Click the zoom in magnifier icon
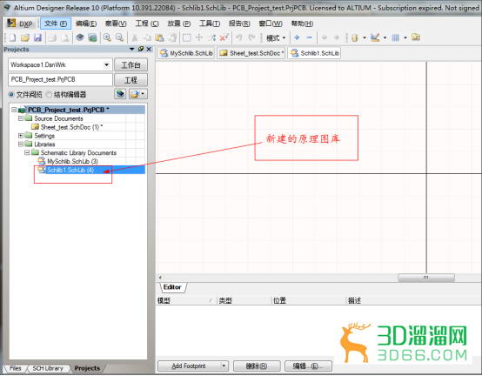This screenshot has width=482, height=376. [107, 37]
